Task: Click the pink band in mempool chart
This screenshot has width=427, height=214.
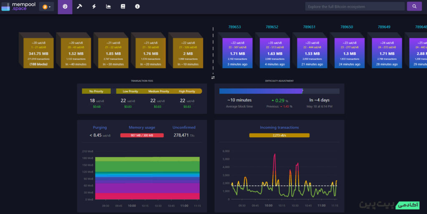Action: (x=147, y=196)
